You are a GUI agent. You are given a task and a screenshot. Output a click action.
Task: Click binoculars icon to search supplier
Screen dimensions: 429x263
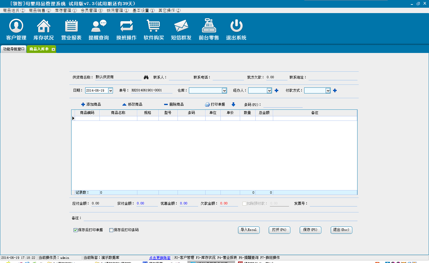point(146,77)
